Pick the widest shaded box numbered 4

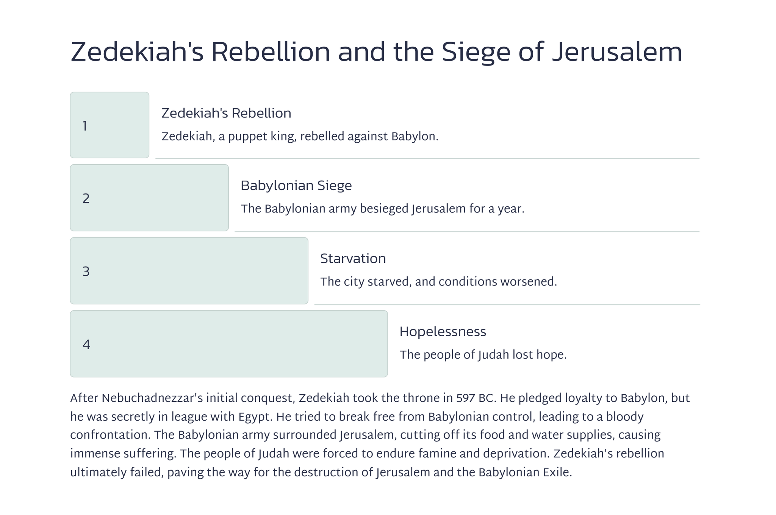(229, 344)
